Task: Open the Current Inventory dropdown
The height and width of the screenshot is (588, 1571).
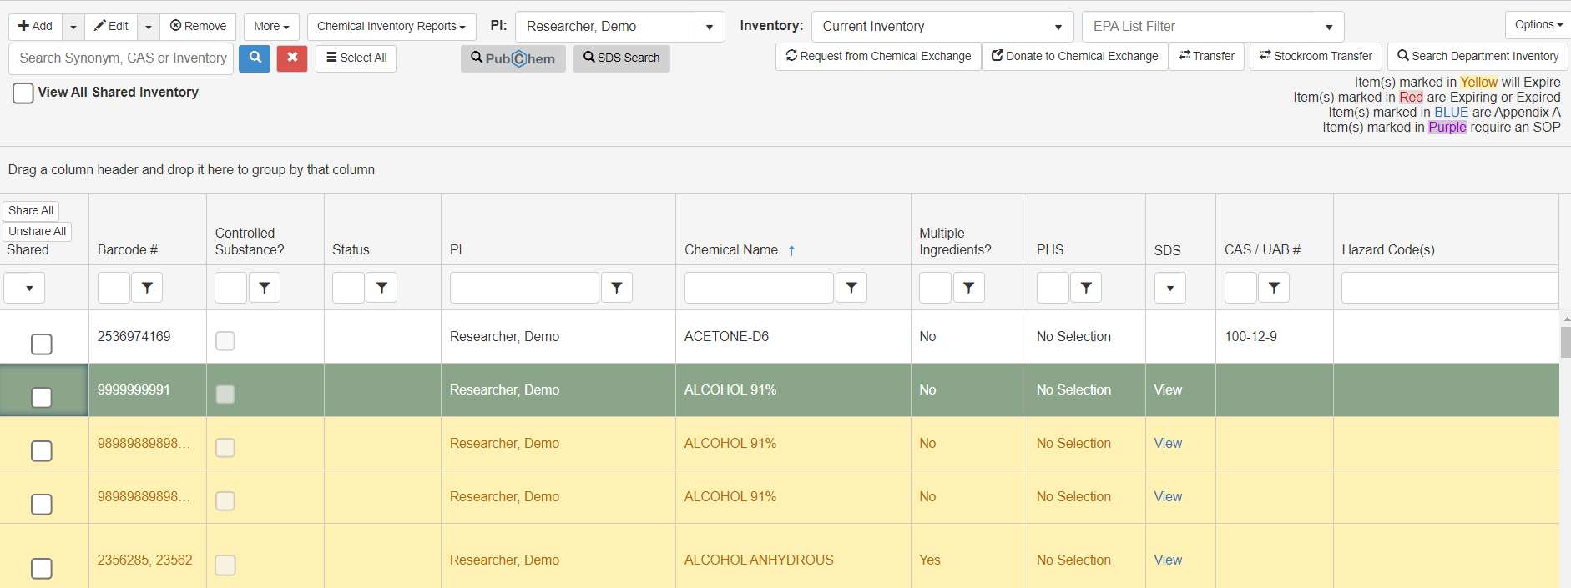Action: tap(1058, 27)
